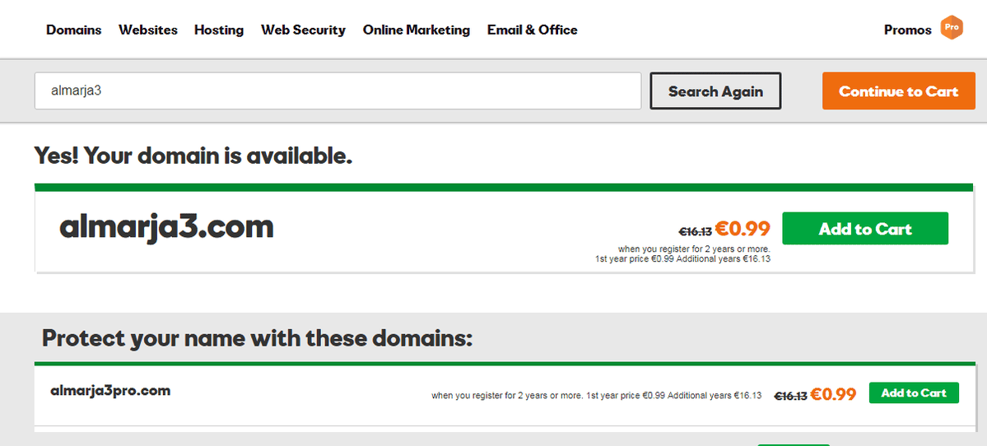Click the pricing terms note in the almarja3pro.com row
Viewport: 987px width, 446px height.
tap(596, 396)
